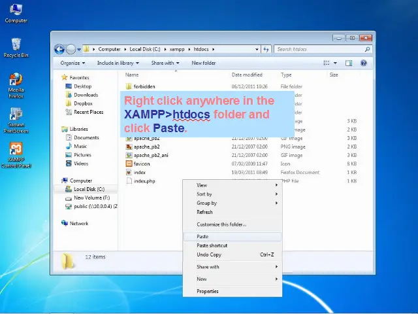The width and height of the screenshot is (418, 314).
Task: Choose Customize this folder from menu
Action: point(233,224)
